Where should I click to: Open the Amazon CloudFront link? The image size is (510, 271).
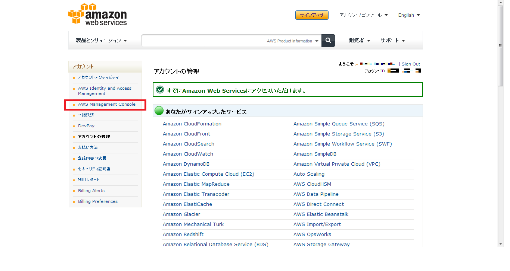[186, 134]
